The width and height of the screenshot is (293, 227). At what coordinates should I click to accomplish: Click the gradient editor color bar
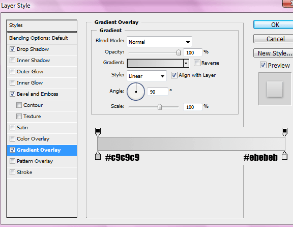(x=191, y=144)
